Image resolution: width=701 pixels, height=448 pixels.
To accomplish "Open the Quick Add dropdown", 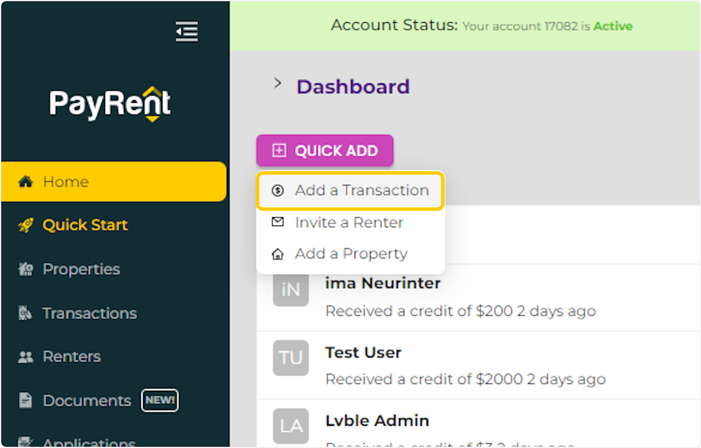I will pos(325,150).
